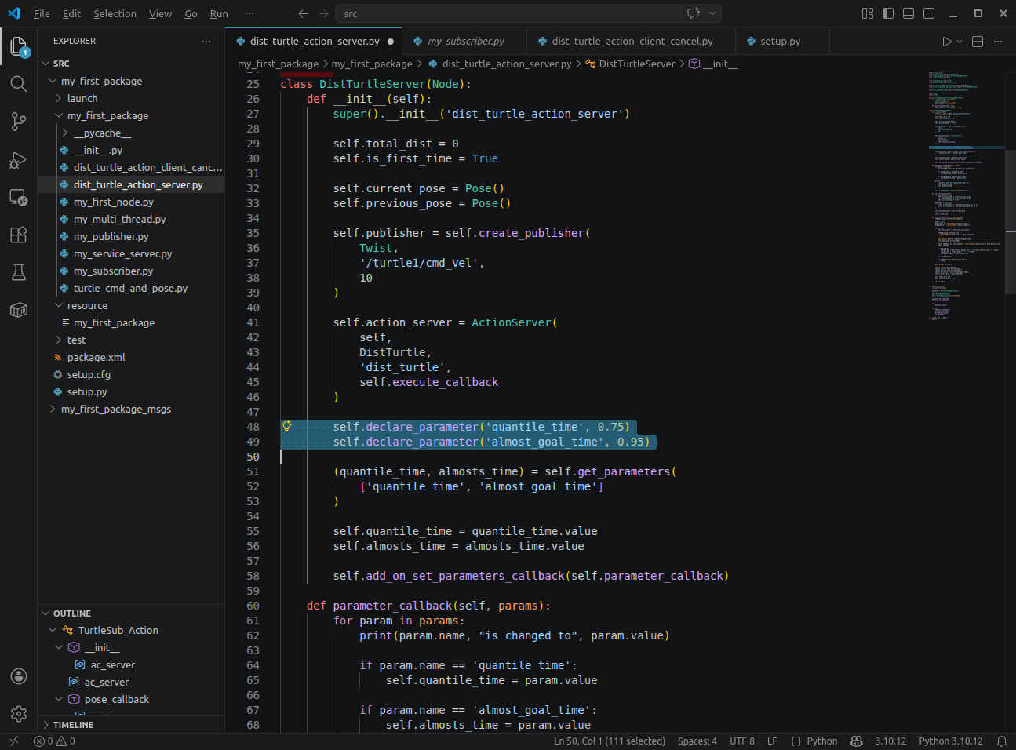Open turtle_cmd_and_pose.py file

point(132,288)
